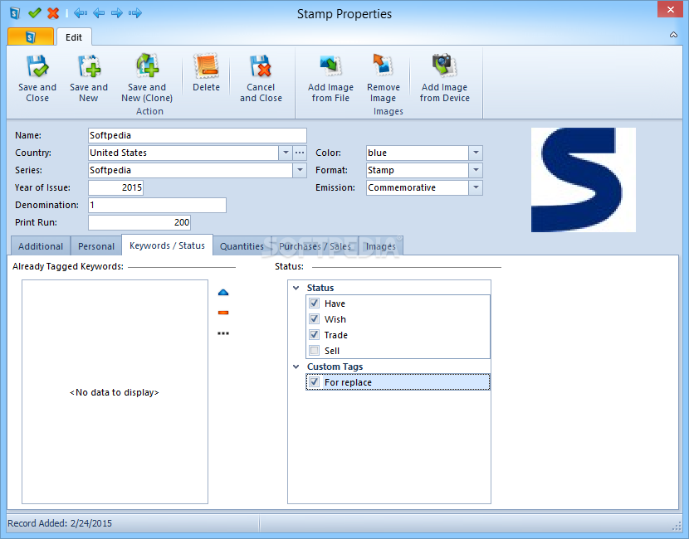Click 'Record Added: 2/24/2015' status text
The width and height of the screenshot is (689, 539).
(60, 523)
